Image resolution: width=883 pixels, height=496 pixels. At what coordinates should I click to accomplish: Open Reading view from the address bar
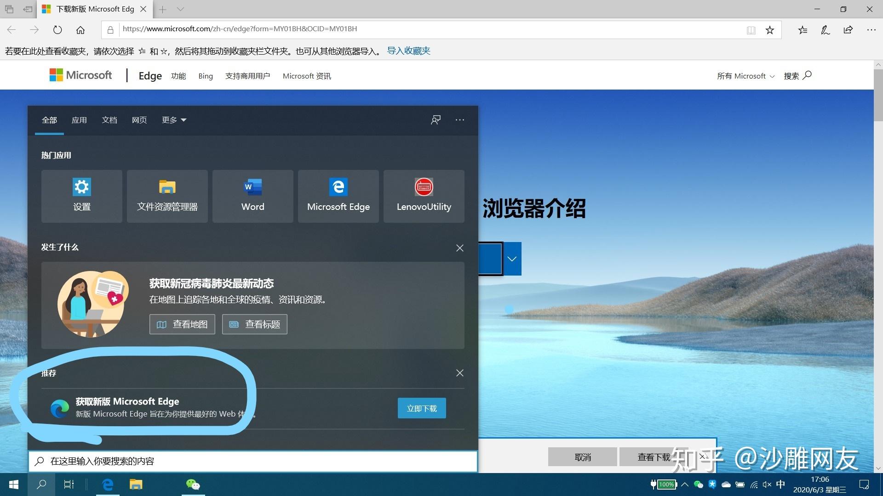pos(751,30)
